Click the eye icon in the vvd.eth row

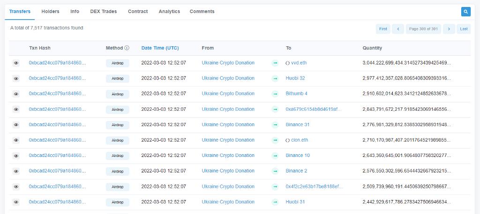pyautogui.click(x=16, y=63)
